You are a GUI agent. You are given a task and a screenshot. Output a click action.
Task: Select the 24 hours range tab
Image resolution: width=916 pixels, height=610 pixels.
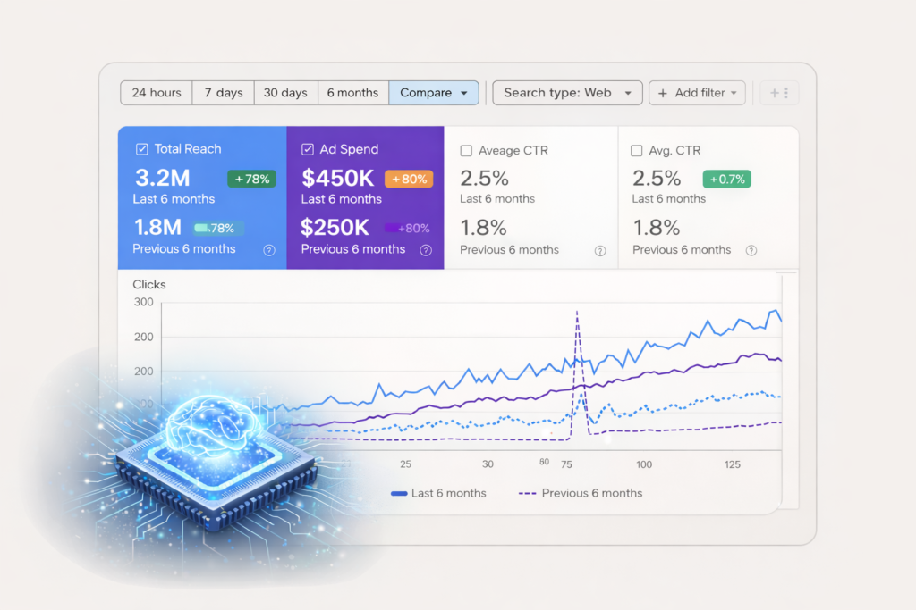coord(157,93)
